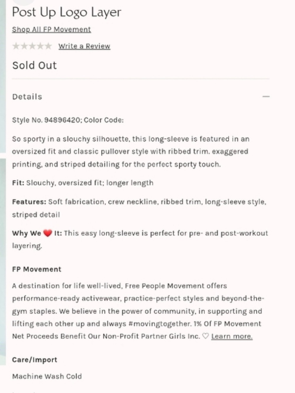Click the Style No. 94896420 text

click(x=46, y=120)
